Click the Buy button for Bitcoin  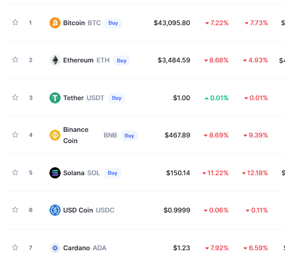point(113,23)
